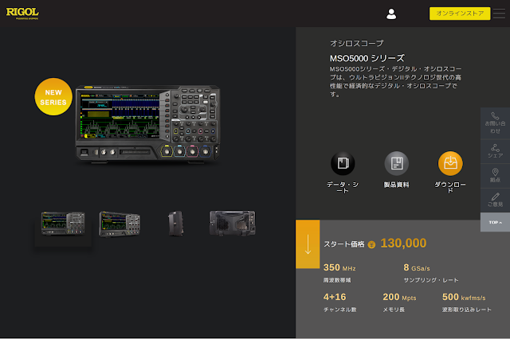Open the user account icon

pyautogui.click(x=391, y=14)
